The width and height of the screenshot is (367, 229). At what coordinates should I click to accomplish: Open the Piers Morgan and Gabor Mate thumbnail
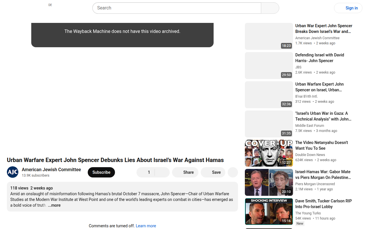(269, 182)
